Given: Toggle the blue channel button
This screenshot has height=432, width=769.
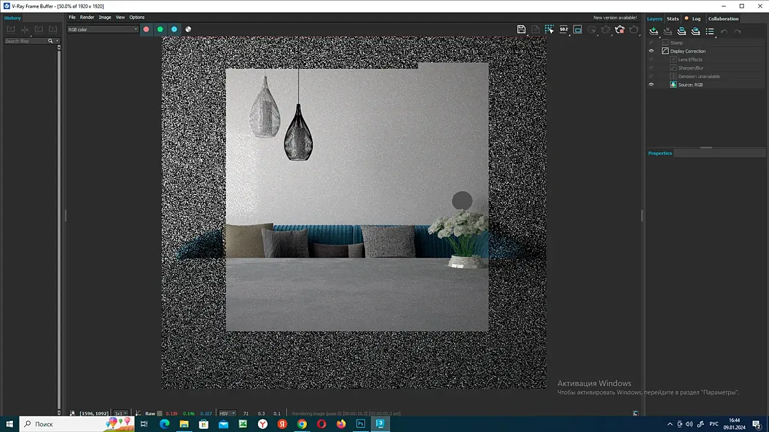Looking at the screenshot, I should coord(174,29).
